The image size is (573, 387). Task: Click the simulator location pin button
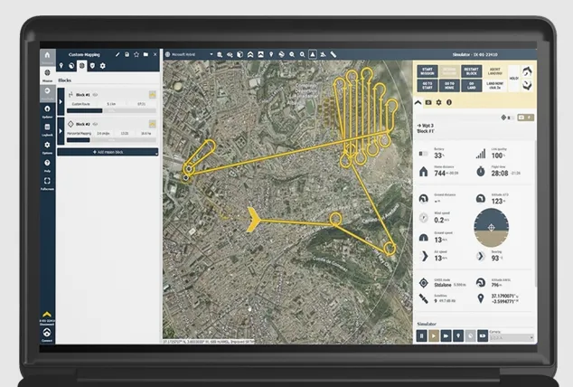(458, 335)
